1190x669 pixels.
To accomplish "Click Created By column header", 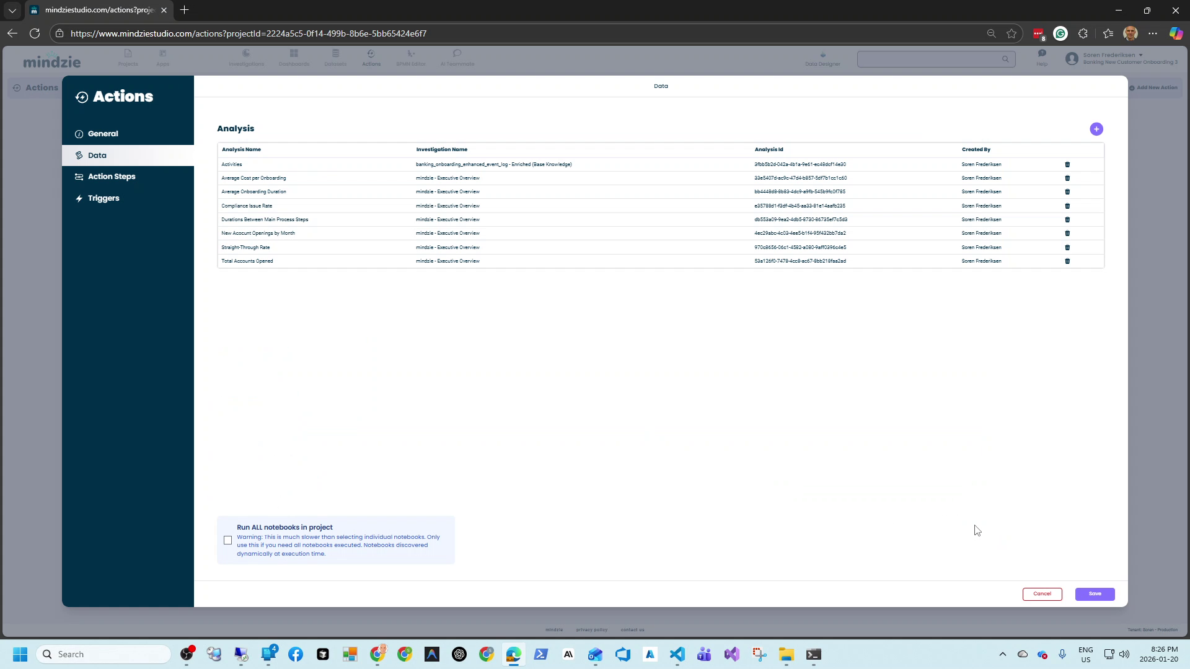I will (x=976, y=150).
